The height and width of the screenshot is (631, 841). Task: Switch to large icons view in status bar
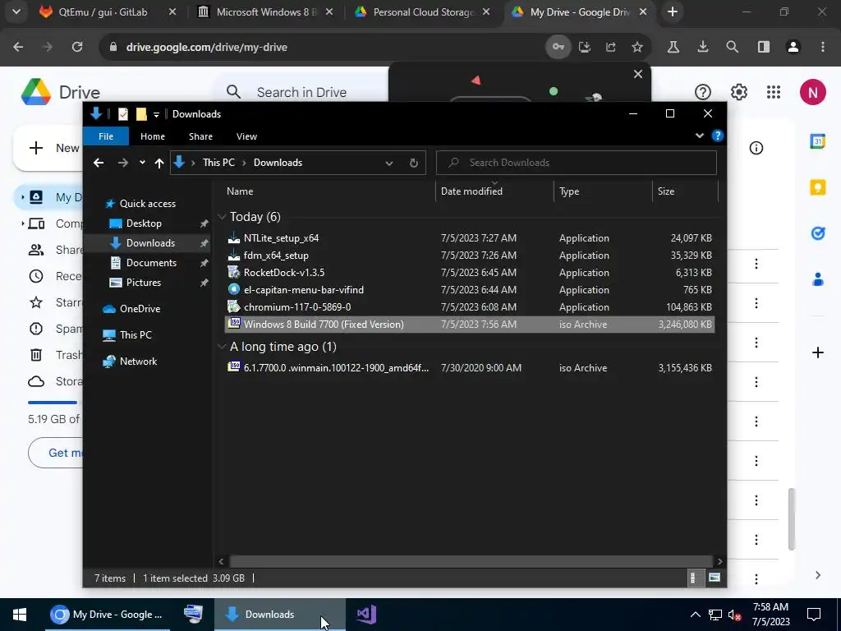(714, 578)
